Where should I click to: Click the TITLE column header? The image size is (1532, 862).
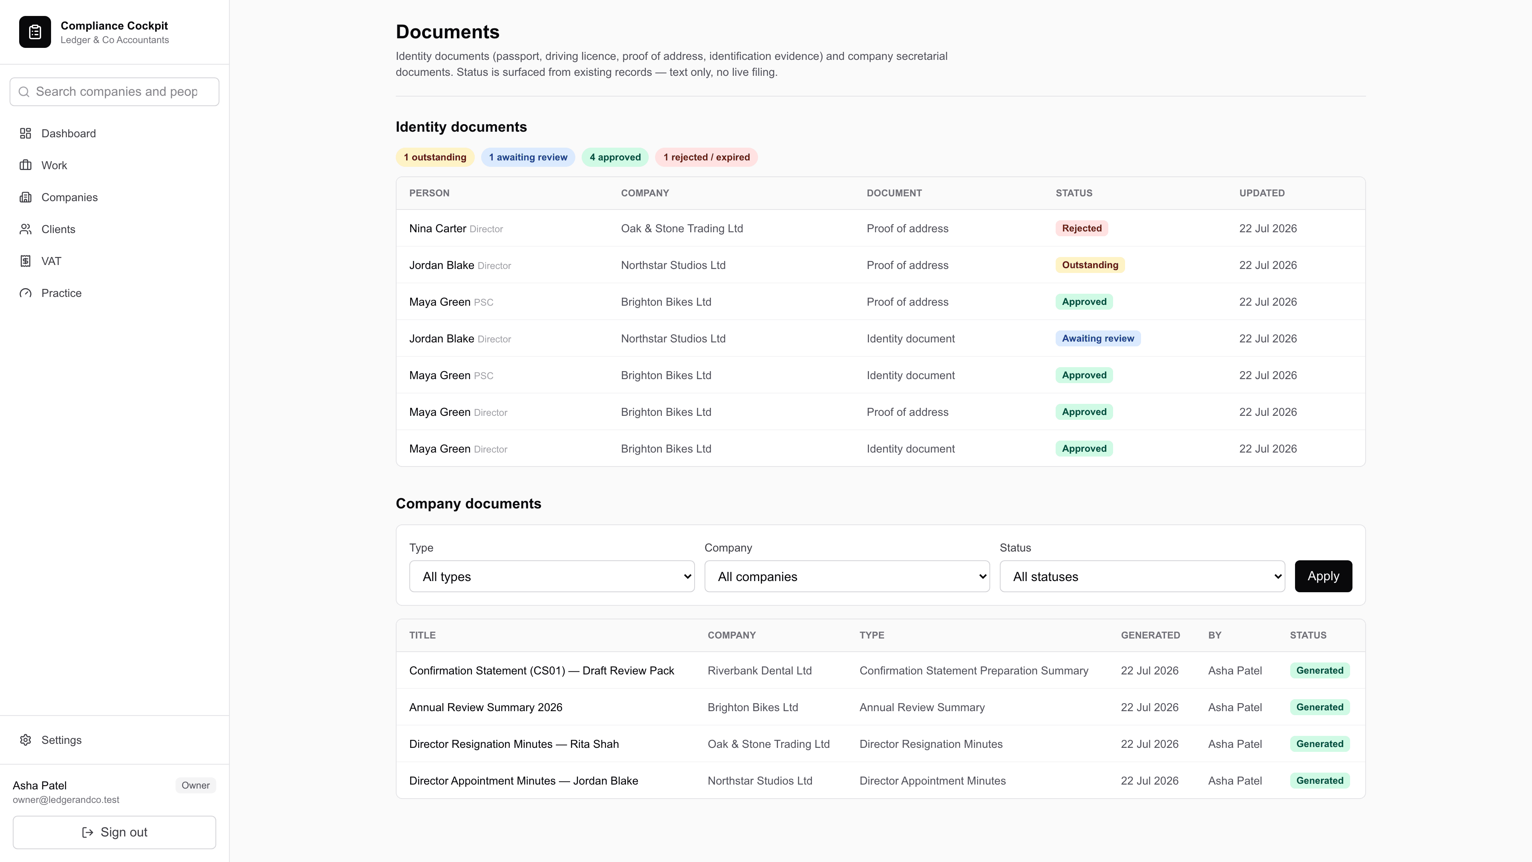[x=422, y=635]
